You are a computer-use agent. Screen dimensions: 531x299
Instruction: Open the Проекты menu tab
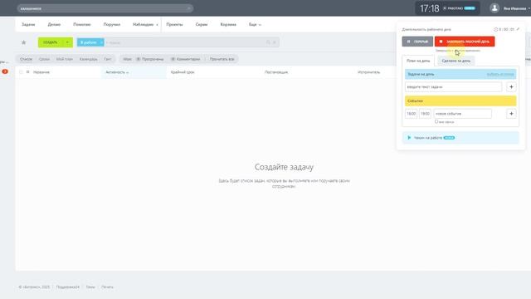(x=174, y=24)
